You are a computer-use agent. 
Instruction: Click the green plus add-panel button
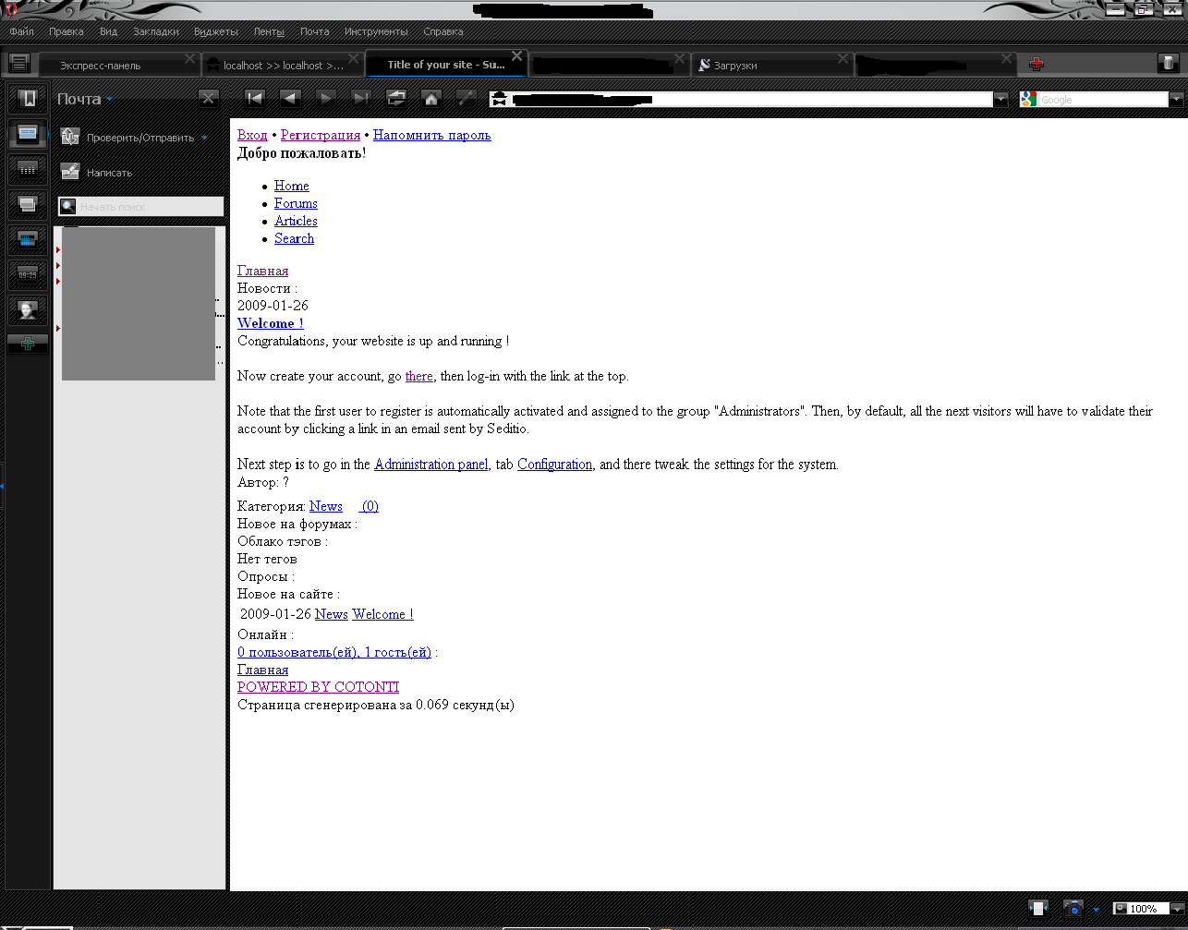[x=28, y=344]
